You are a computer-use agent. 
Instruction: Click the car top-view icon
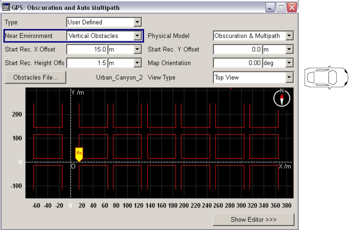(x=326, y=77)
